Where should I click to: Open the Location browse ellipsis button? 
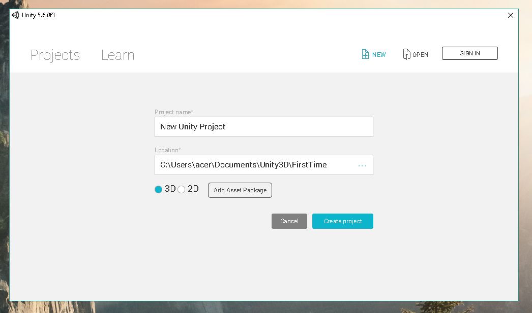362,165
